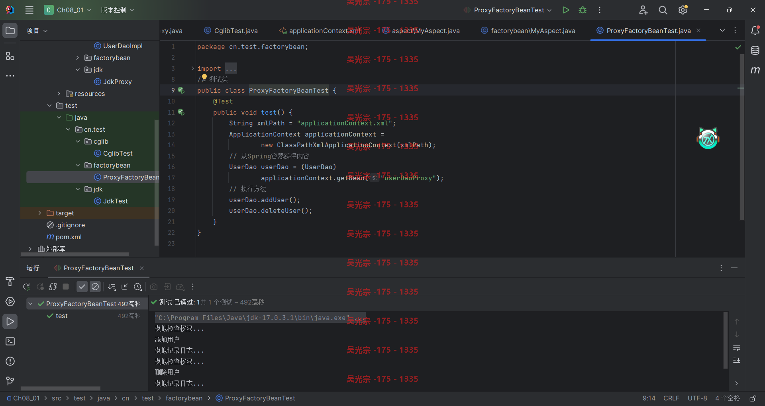Switch to factorybean\MyAspect.java tab
This screenshot has height=406, width=765.
[x=528, y=31]
